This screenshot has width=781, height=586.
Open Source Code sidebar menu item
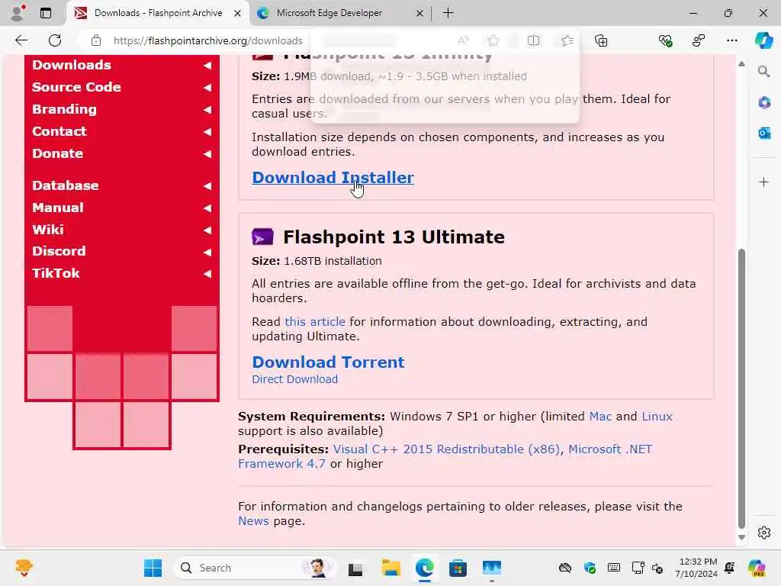[121, 87]
